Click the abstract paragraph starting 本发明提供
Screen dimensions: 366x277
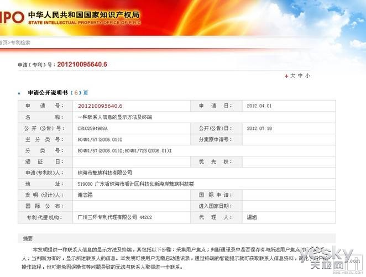tap(174, 258)
